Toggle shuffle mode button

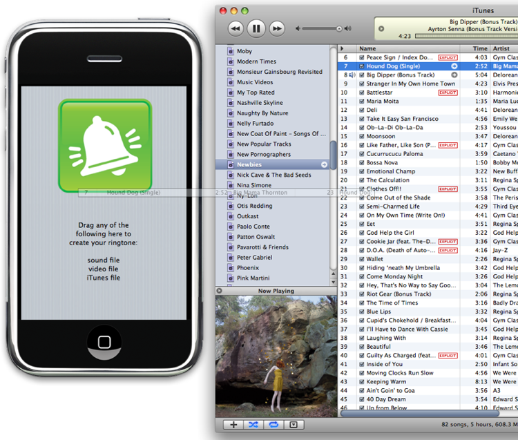click(253, 425)
